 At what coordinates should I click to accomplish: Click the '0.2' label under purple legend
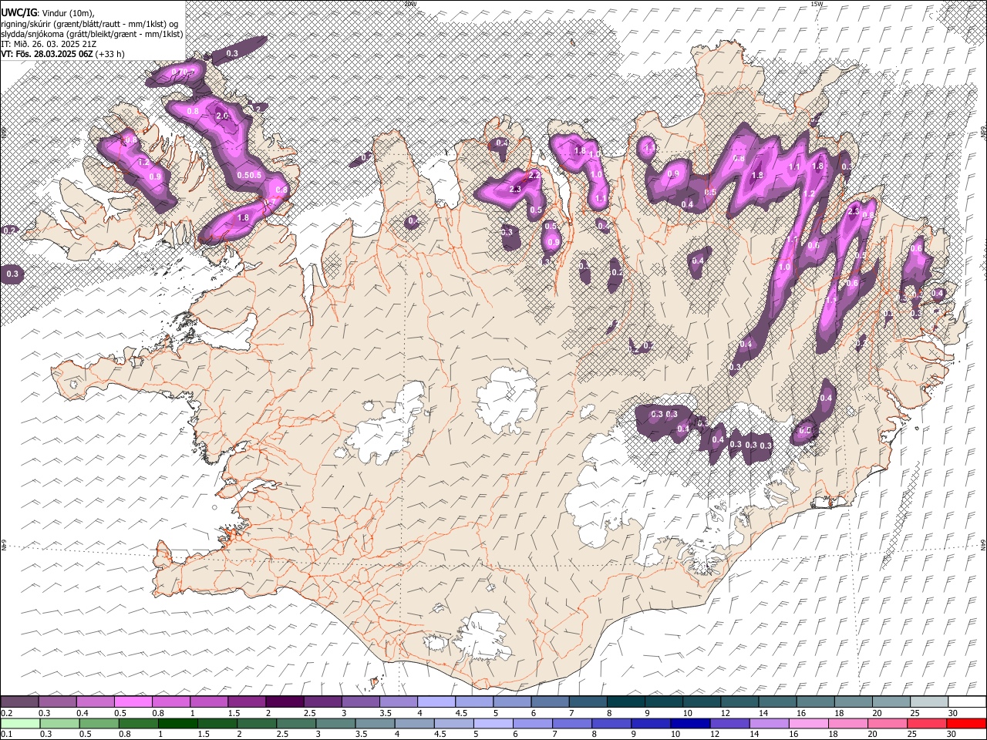(7, 713)
